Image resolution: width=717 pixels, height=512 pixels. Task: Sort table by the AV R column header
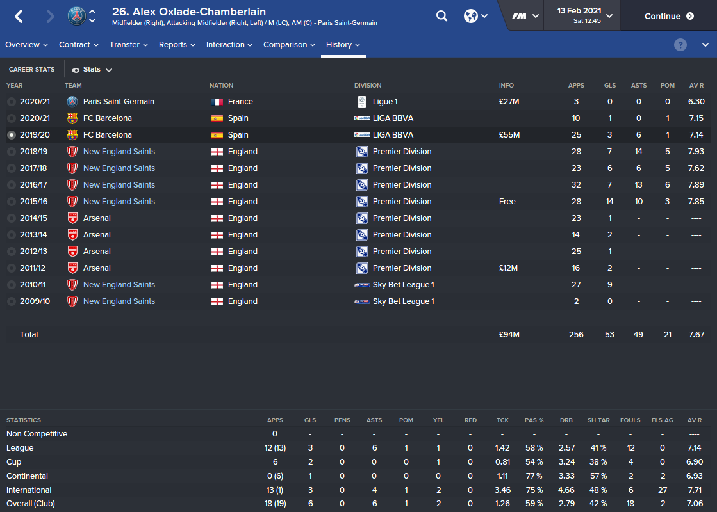click(696, 85)
